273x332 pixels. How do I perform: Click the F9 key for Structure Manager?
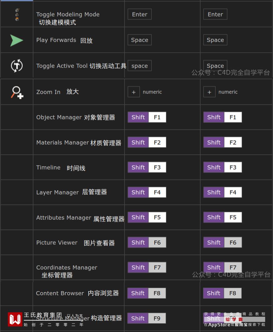pyautogui.click(x=157, y=318)
